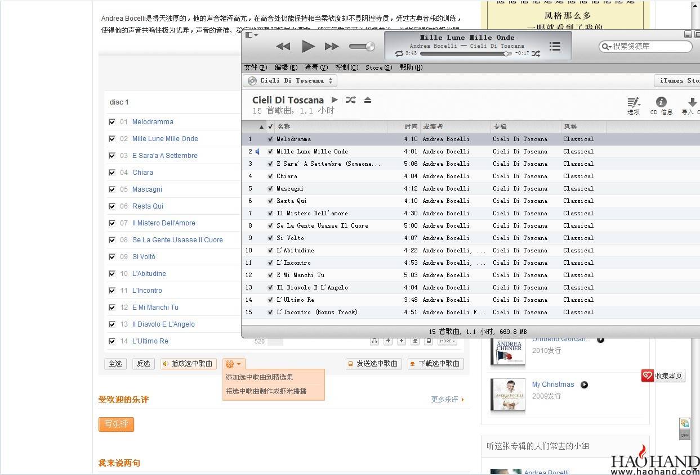
Task: Click the share arrow icon for L'Ultimo Re
Action: pyautogui.click(x=388, y=341)
